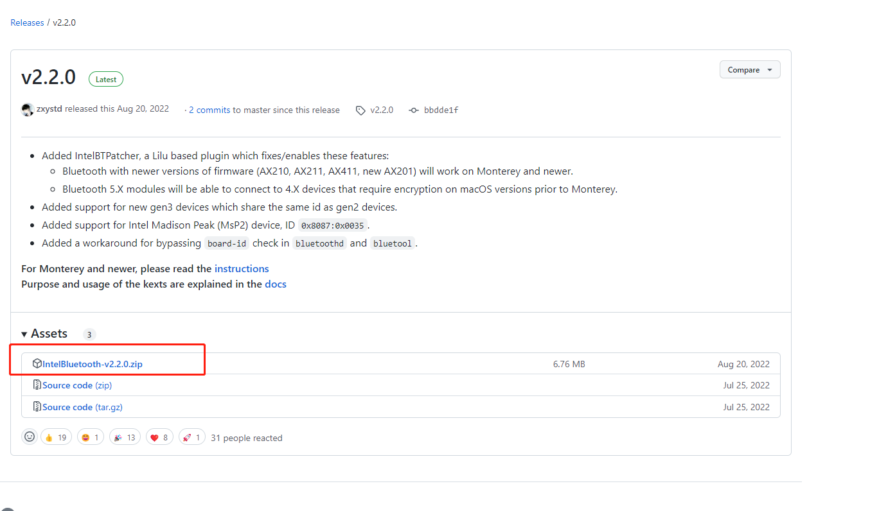
Task: Open the docs link
Action: [x=276, y=284]
